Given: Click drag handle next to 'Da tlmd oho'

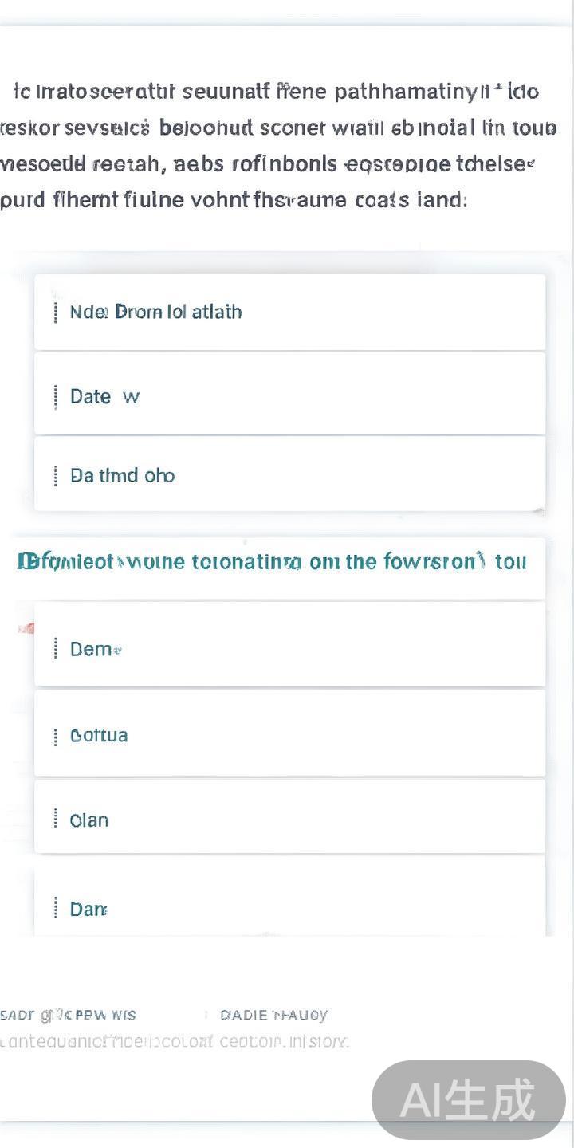Looking at the screenshot, I should (x=55, y=476).
